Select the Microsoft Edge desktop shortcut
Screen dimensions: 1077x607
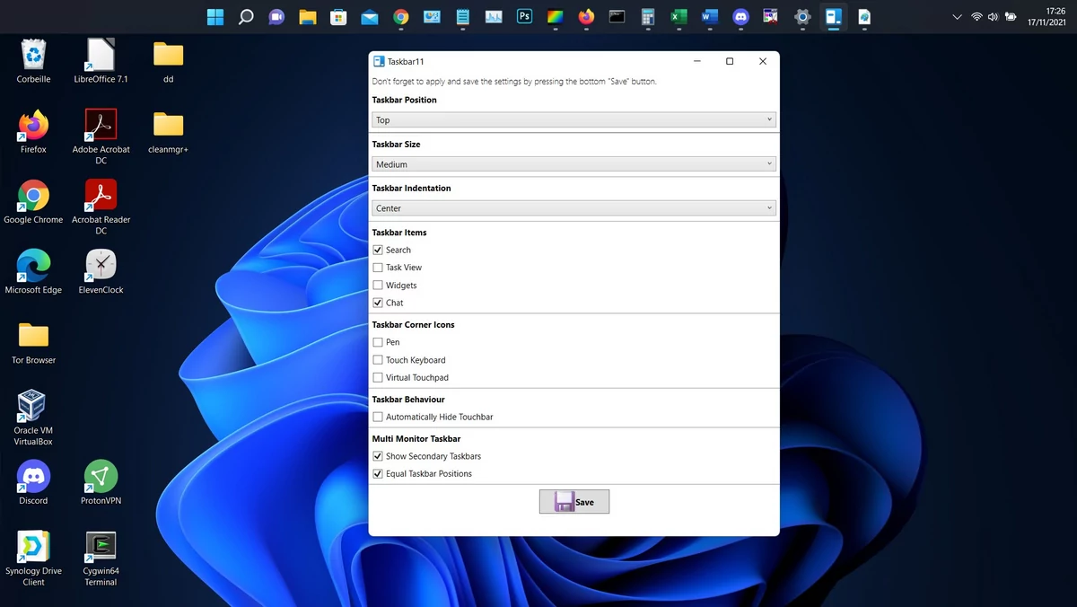33,271
